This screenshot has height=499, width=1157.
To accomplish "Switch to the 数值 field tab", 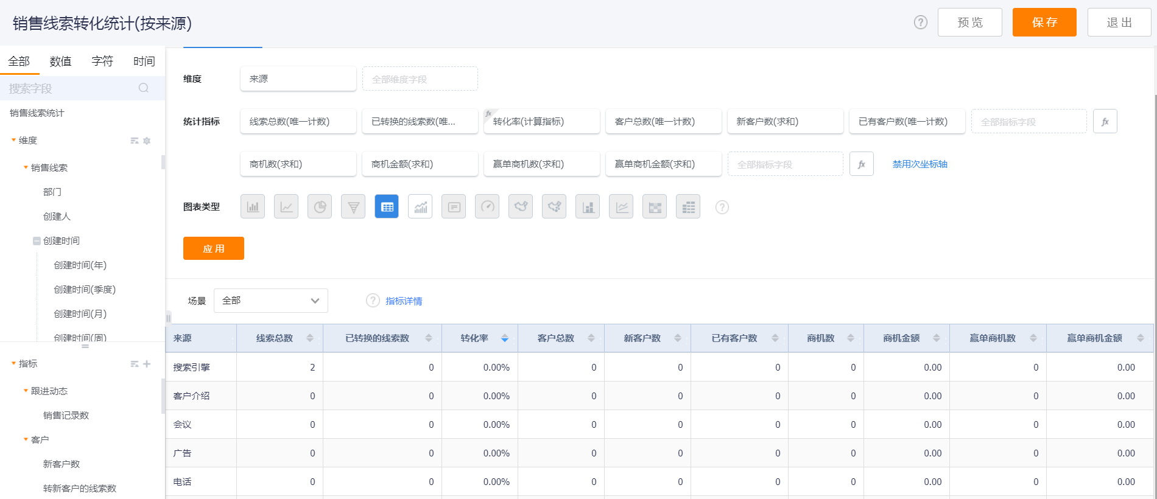I will click(x=60, y=61).
